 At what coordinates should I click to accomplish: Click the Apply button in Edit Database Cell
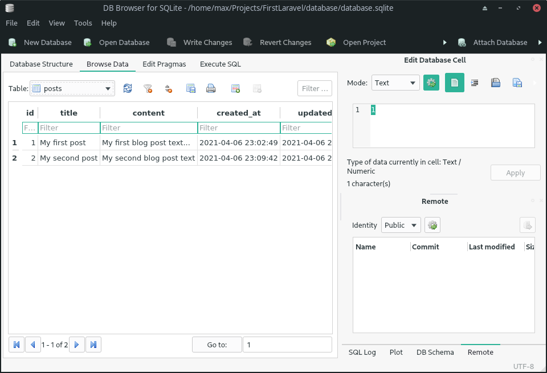(515, 173)
